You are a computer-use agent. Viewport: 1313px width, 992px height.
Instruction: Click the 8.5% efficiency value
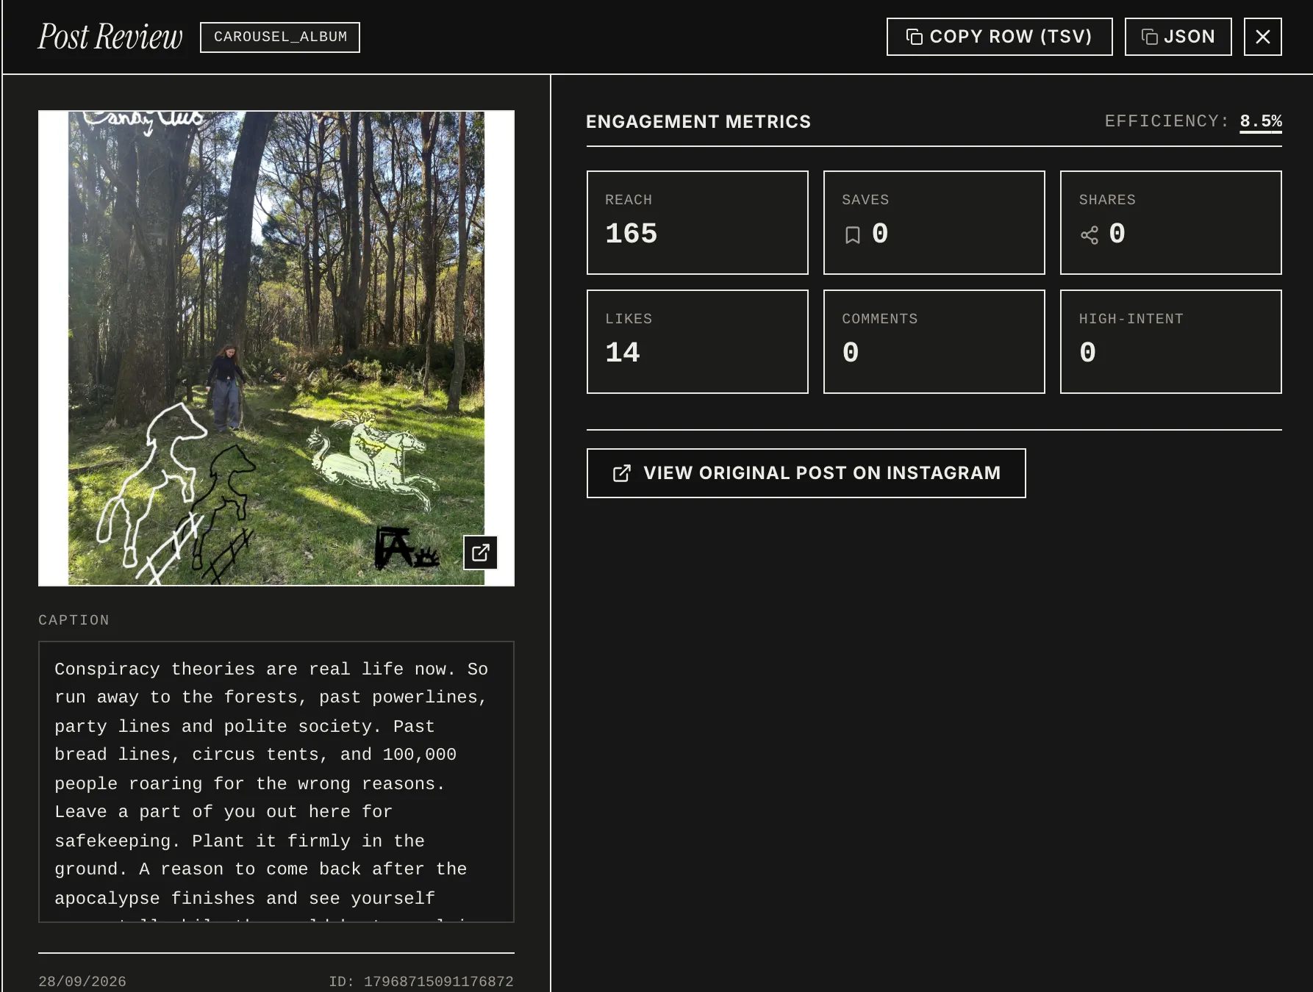(1261, 121)
